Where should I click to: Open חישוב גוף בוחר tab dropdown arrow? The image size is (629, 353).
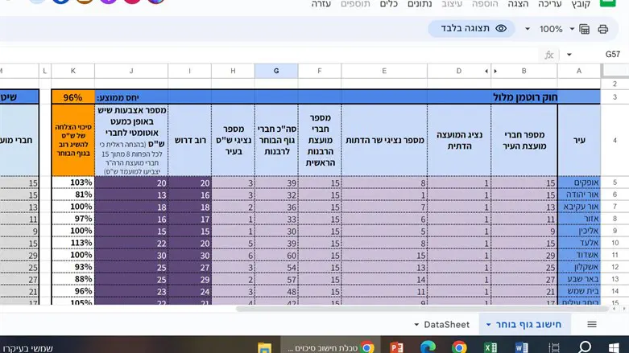488,325
